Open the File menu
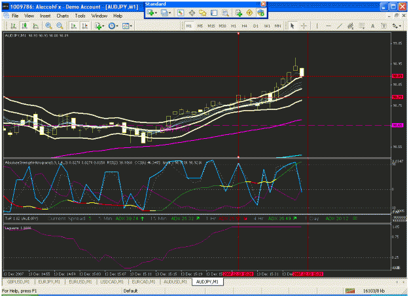 click(x=15, y=16)
